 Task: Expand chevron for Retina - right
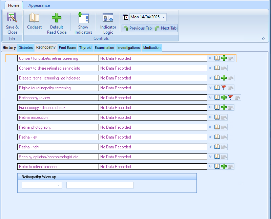[210, 147]
